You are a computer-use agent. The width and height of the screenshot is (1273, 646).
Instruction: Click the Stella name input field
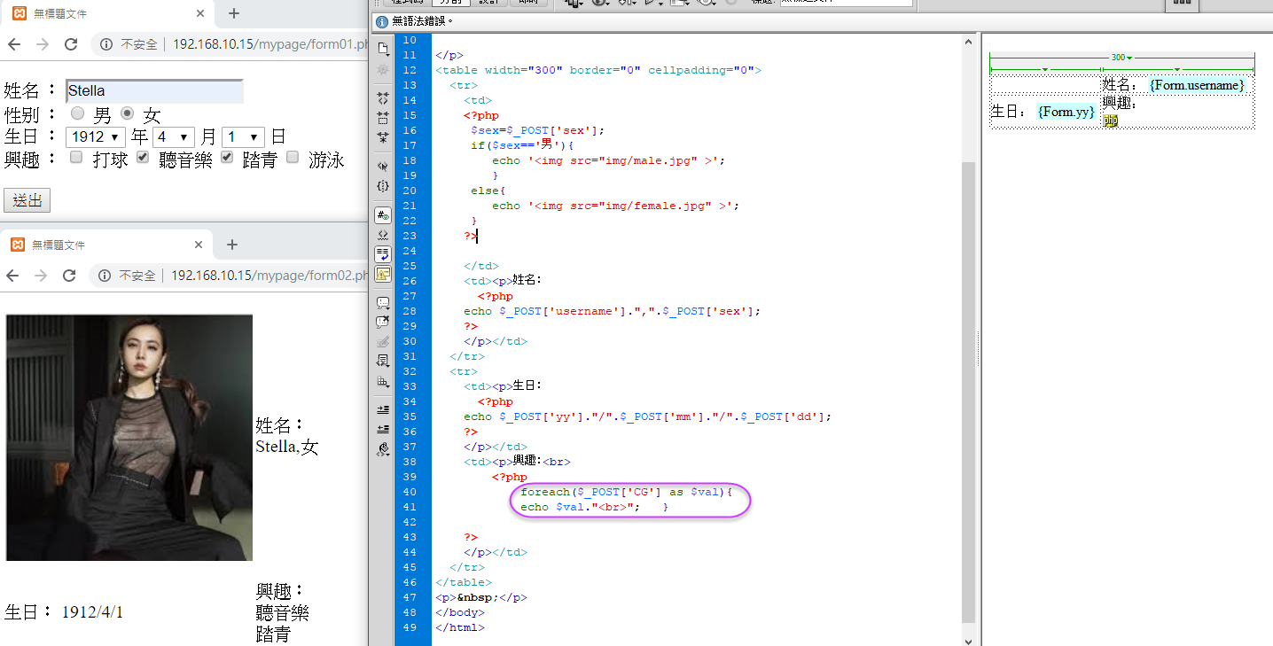point(154,90)
